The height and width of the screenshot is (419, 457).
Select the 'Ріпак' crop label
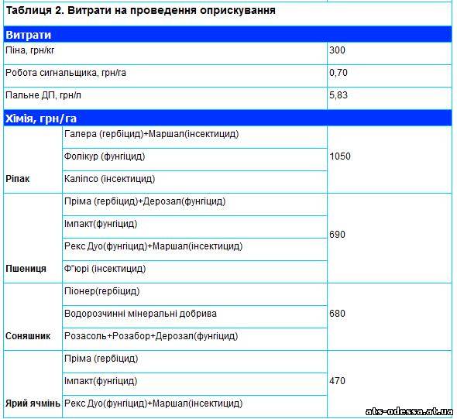[18, 179]
